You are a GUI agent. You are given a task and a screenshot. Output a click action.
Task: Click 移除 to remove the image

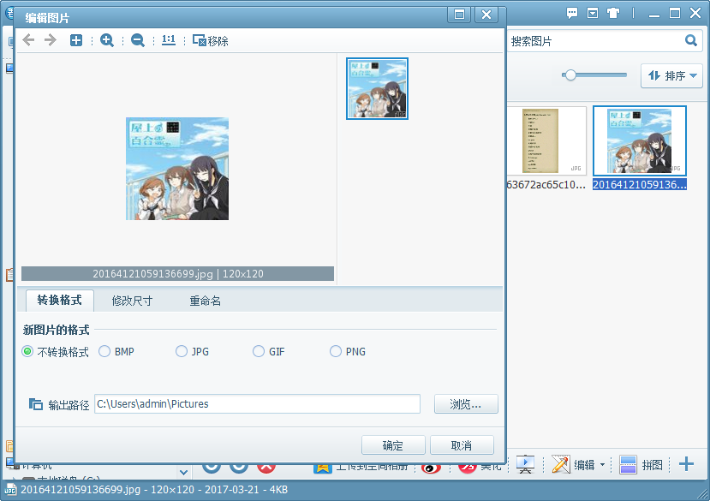click(x=211, y=41)
